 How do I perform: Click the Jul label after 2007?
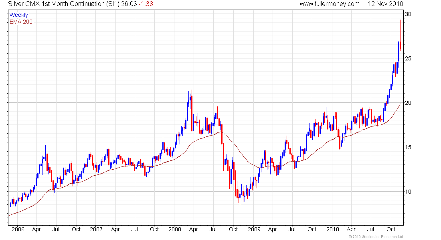coord(134,229)
